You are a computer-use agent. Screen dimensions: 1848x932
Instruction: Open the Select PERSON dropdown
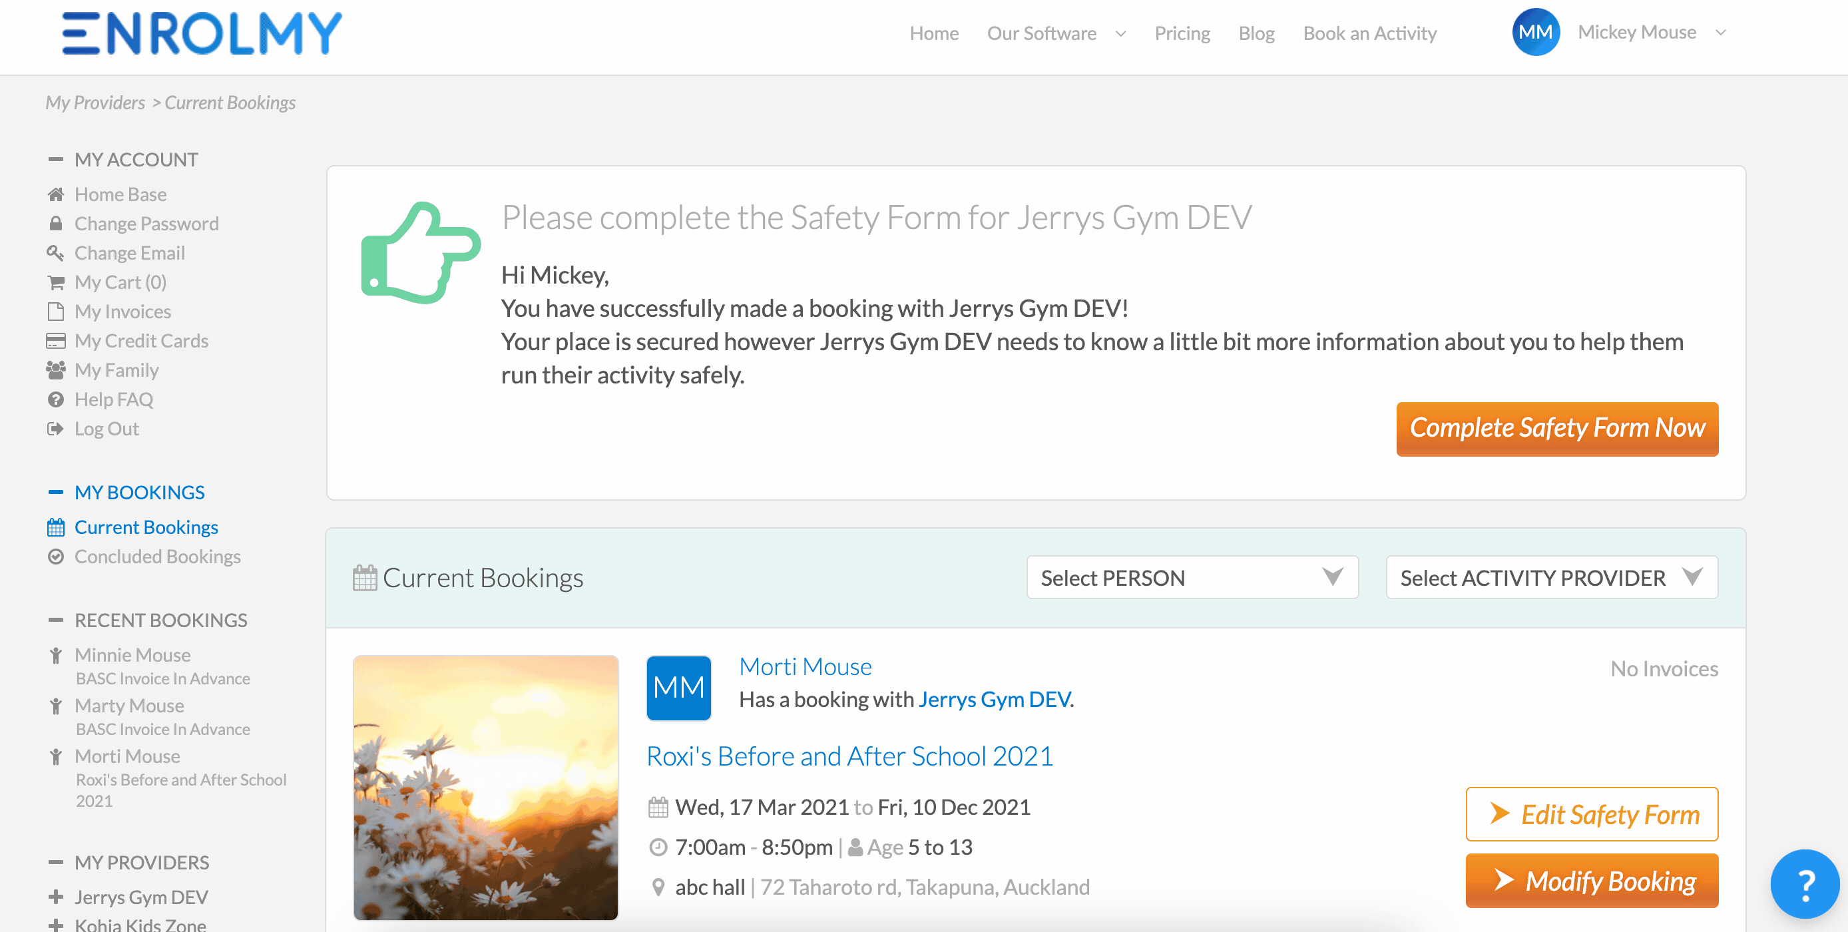(x=1192, y=578)
